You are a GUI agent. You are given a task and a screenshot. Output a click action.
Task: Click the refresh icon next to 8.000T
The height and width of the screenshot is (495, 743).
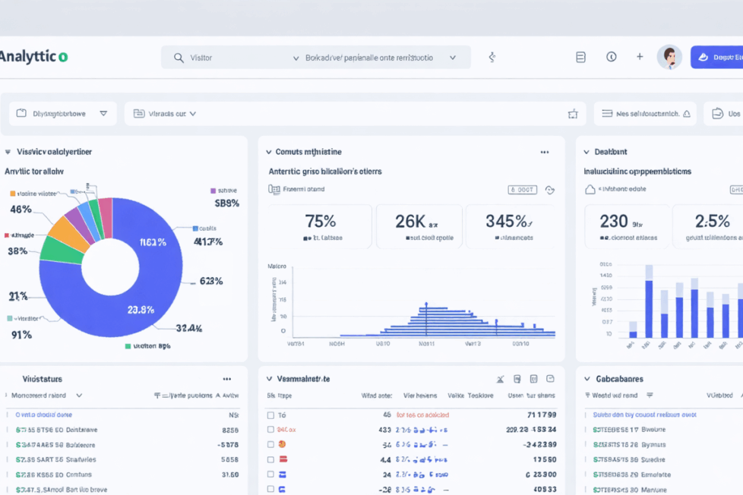pos(550,190)
